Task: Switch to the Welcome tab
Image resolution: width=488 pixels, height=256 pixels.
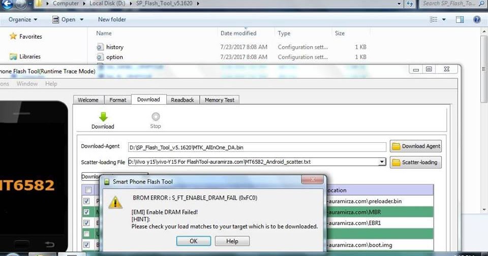Action: (88, 100)
